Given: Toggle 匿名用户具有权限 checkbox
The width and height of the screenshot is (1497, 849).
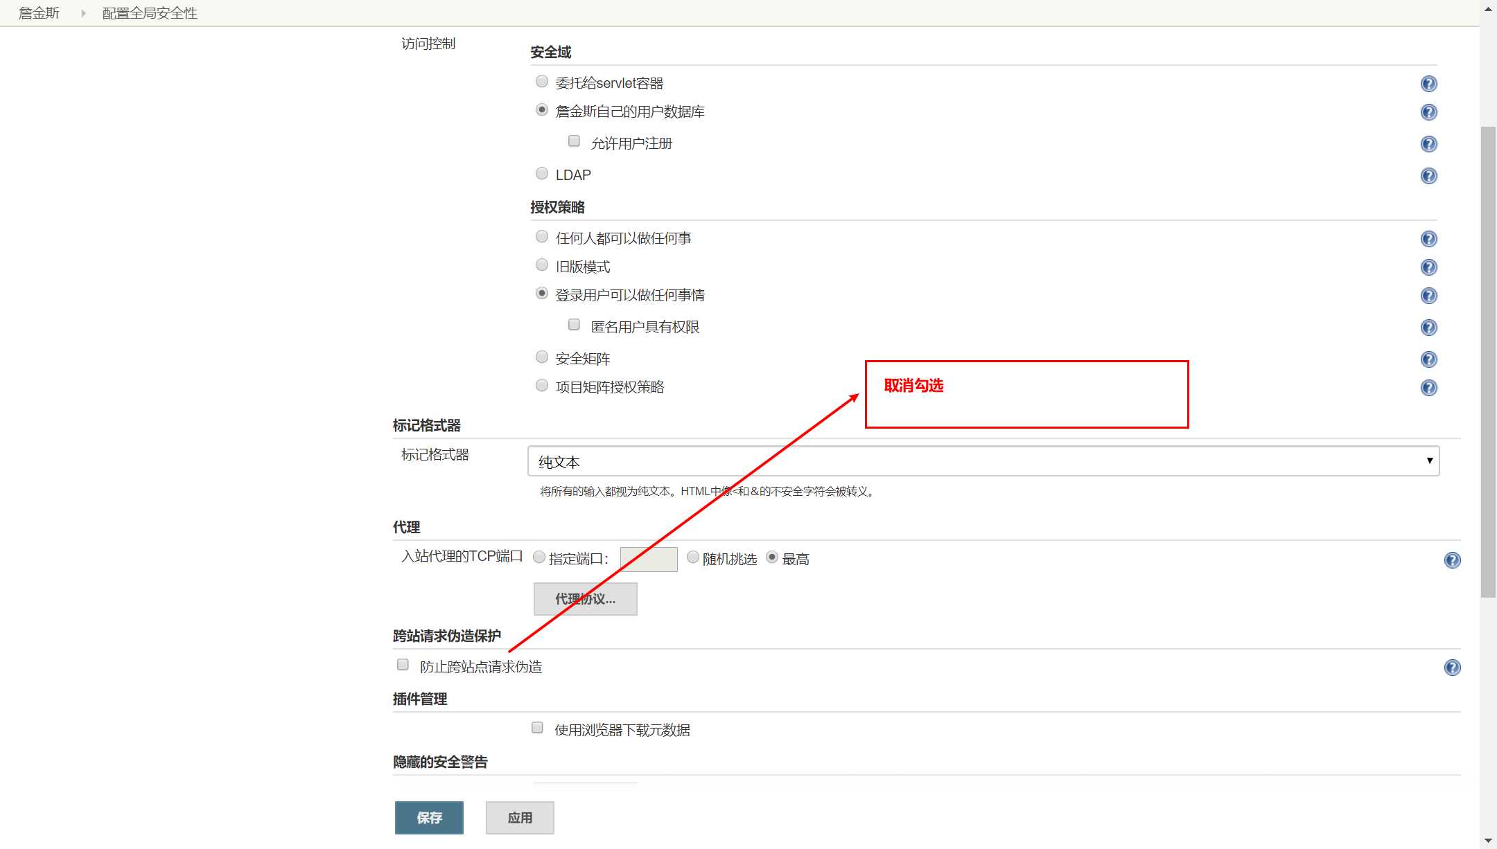Looking at the screenshot, I should (x=574, y=325).
